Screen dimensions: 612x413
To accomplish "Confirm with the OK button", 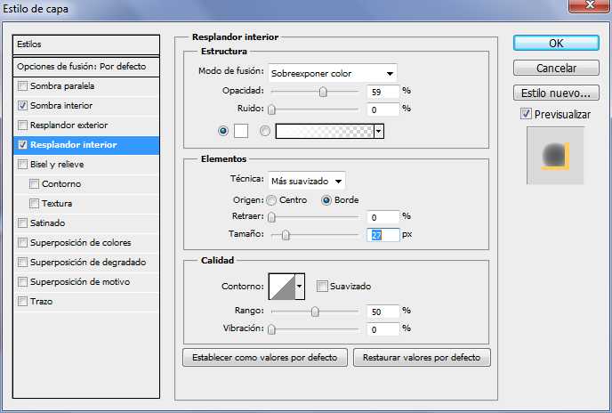I will [556, 43].
